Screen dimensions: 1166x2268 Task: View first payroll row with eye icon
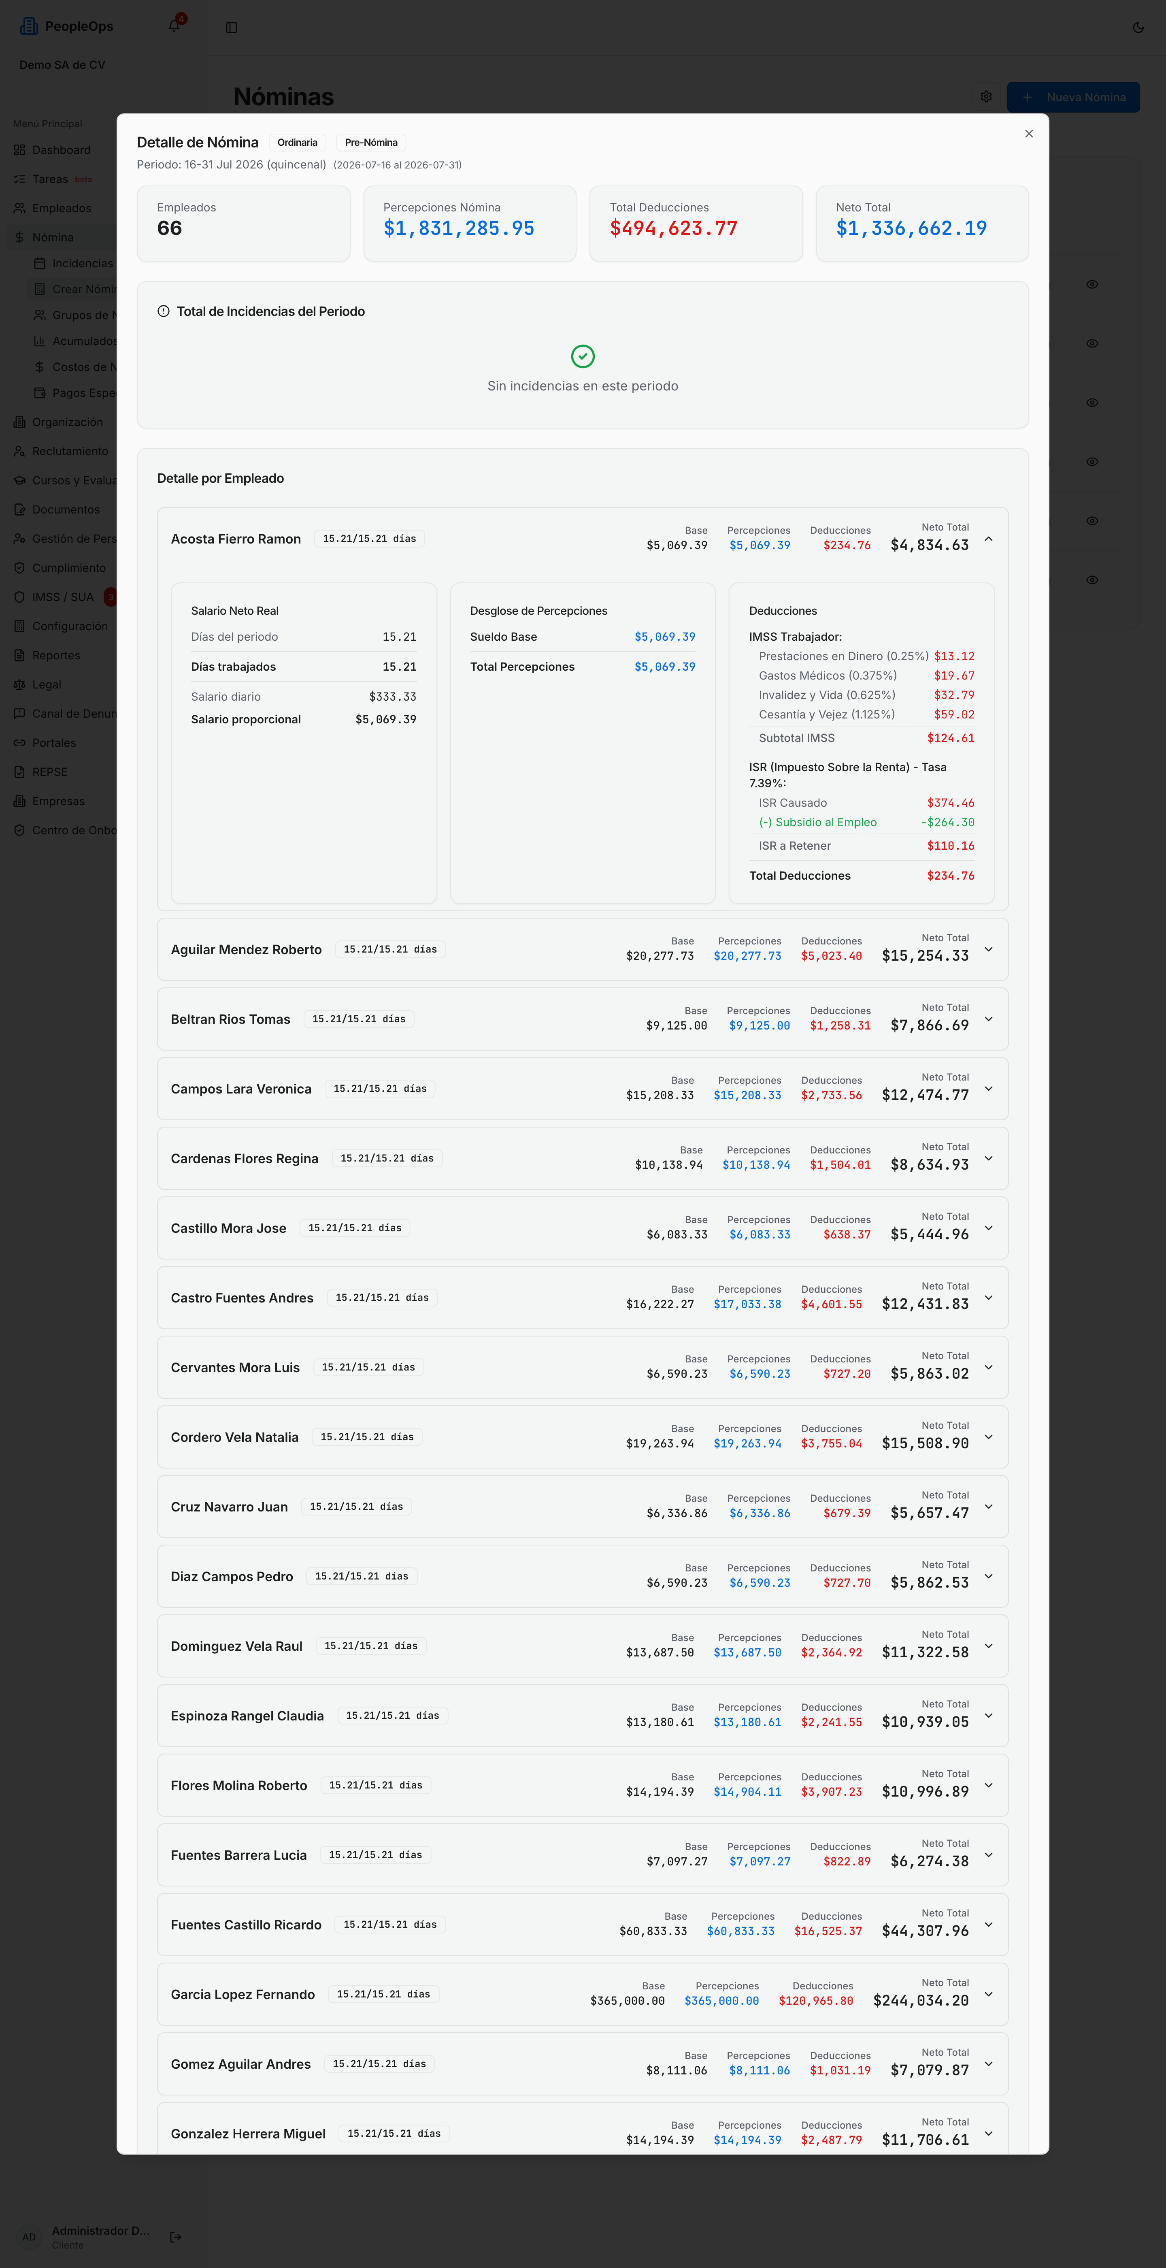tap(1091, 284)
